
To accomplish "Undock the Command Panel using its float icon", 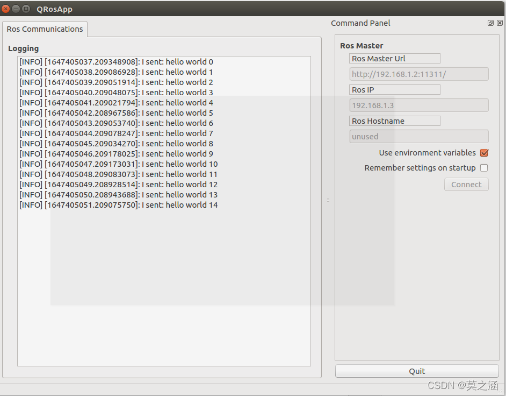I will click(490, 23).
